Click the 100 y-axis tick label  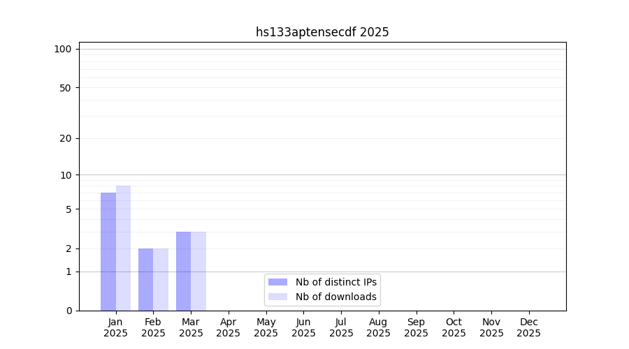coord(63,49)
